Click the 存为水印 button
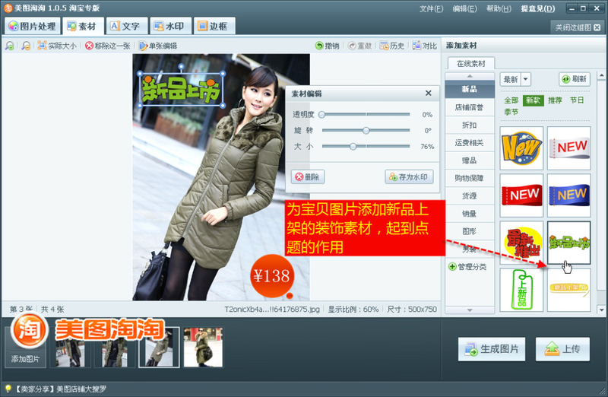Viewport: 608px width, 397px height. (x=409, y=176)
